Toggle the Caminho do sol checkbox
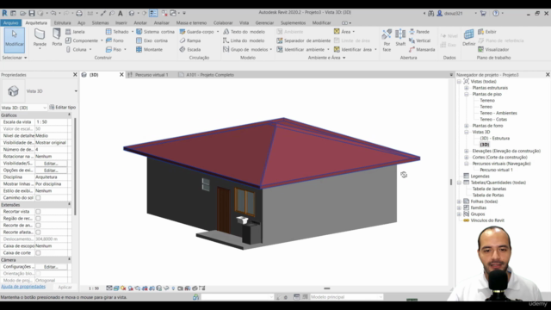This screenshot has width=551, height=310. coord(38,197)
